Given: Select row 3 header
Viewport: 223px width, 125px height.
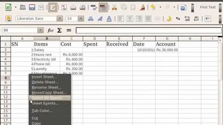Looking at the screenshot, I should (x=6, y=55).
